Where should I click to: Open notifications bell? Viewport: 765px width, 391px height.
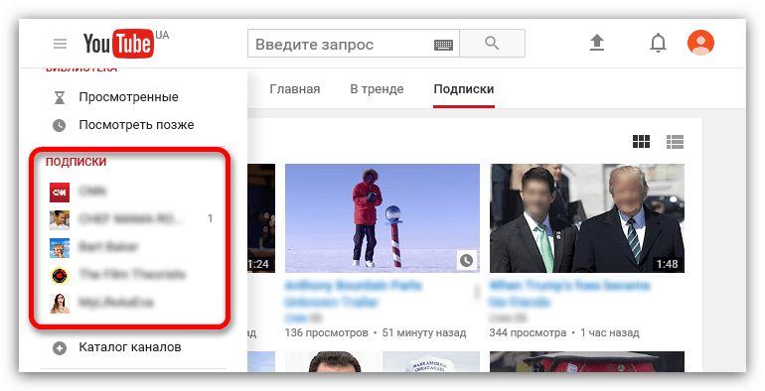coord(658,43)
